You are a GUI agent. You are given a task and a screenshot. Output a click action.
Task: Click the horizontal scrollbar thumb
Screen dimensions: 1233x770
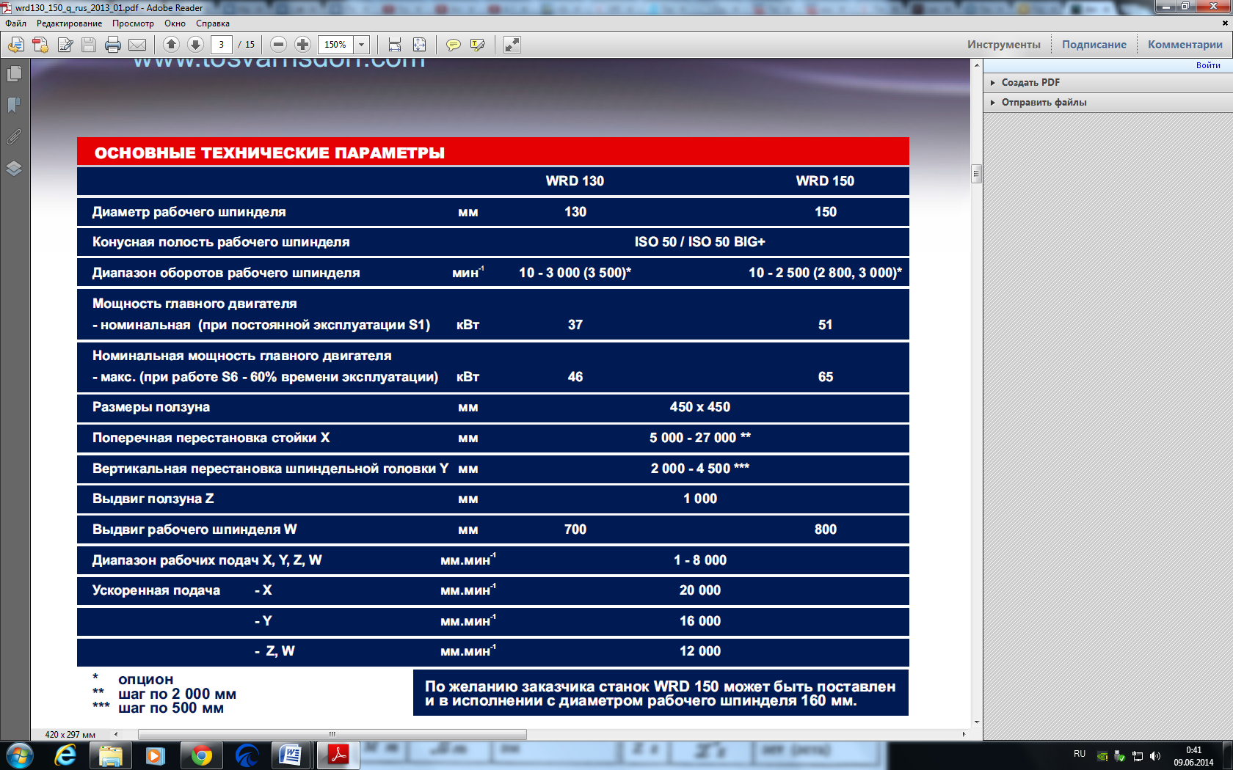click(332, 734)
